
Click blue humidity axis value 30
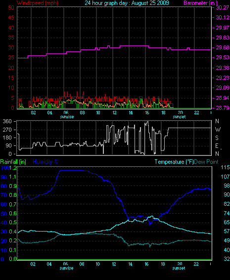4,232
